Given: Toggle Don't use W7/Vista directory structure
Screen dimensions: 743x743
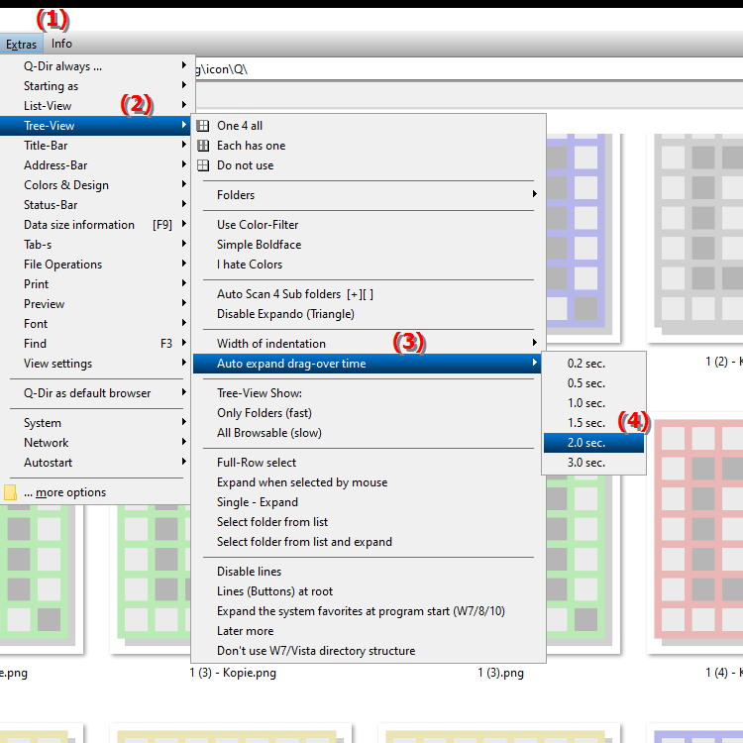Looking at the screenshot, I should pyautogui.click(x=369, y=652).
